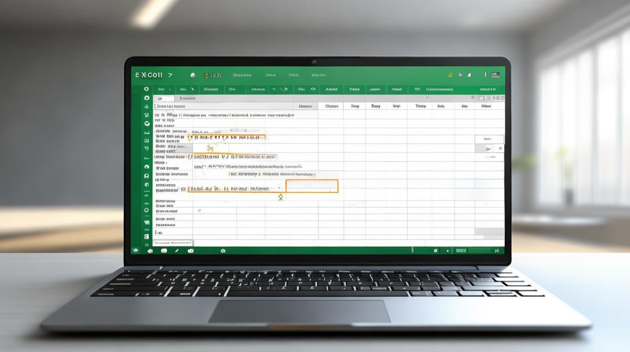Click the small up-triangle in the bottom status bar
This screenshot has width=630, height=352.
[448, 251]
